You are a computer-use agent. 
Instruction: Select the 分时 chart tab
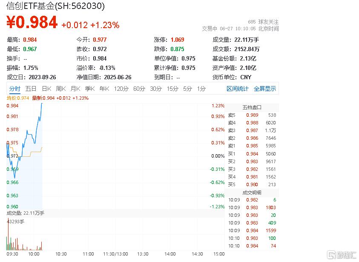click(x=14, y=89)
